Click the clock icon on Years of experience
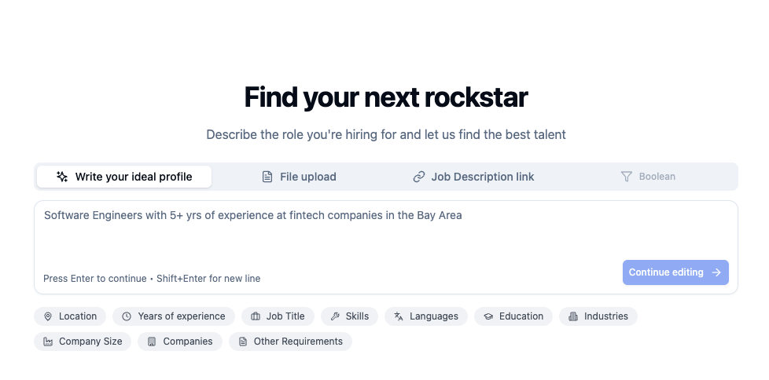The image size is (769, 380). click(127, 316)
